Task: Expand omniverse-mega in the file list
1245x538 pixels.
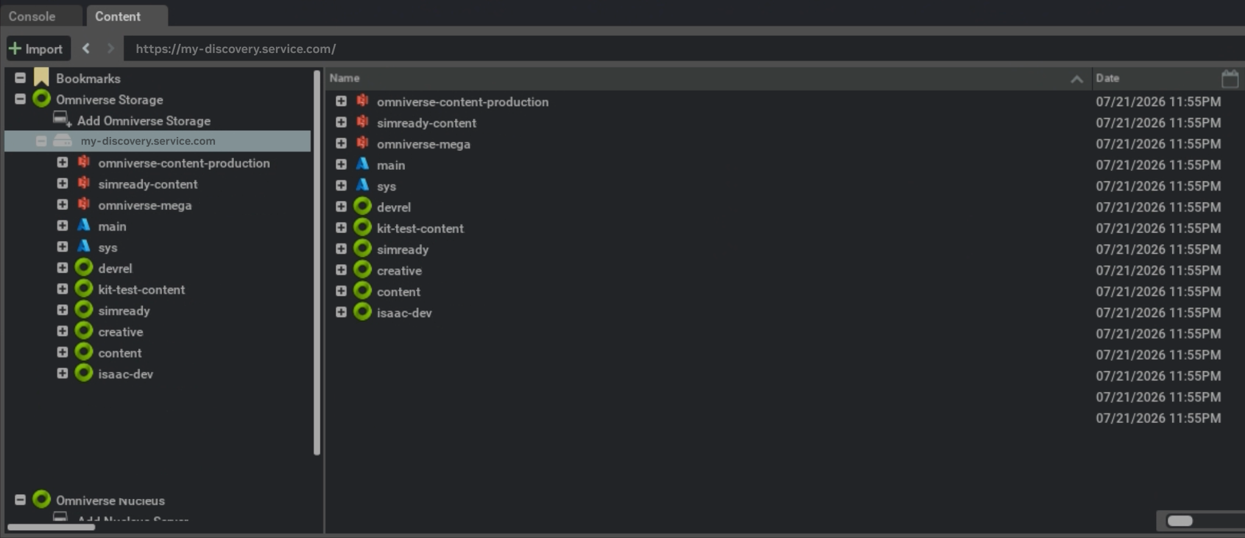Action: pos(341,143)
